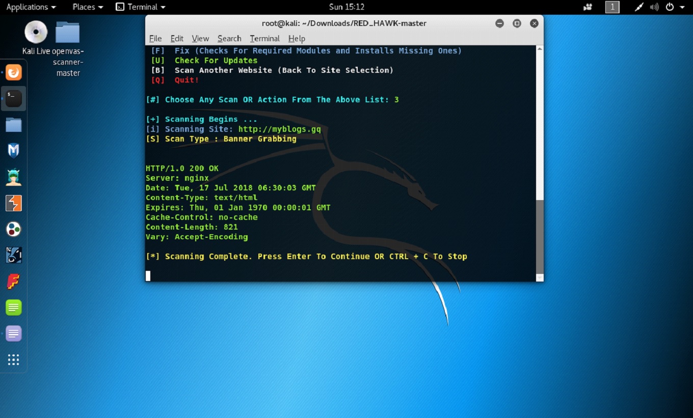Viewport: 693px width, 418px height.
Task: Click the screen recorder tray icon
Action: tap(588, 7)
